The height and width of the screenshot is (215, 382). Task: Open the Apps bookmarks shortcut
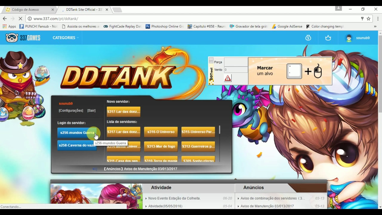pos(9,26)
